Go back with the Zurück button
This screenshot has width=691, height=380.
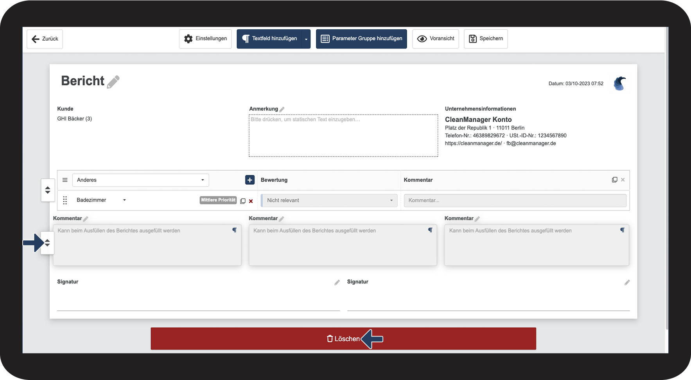tap(45, 39)
